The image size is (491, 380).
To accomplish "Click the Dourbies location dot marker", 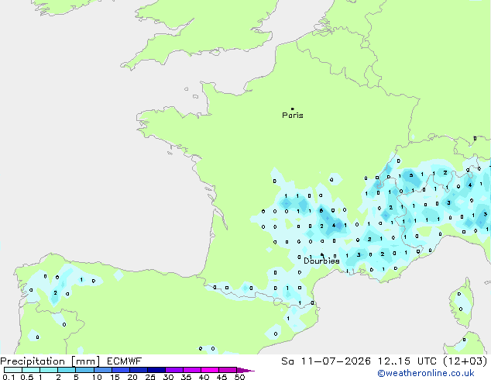I will point(322,254).
